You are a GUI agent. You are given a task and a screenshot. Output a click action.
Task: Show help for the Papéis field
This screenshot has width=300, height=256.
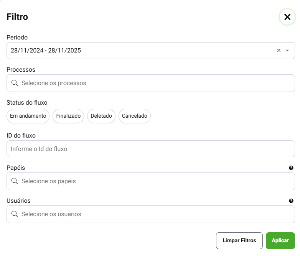coord(291,168)
